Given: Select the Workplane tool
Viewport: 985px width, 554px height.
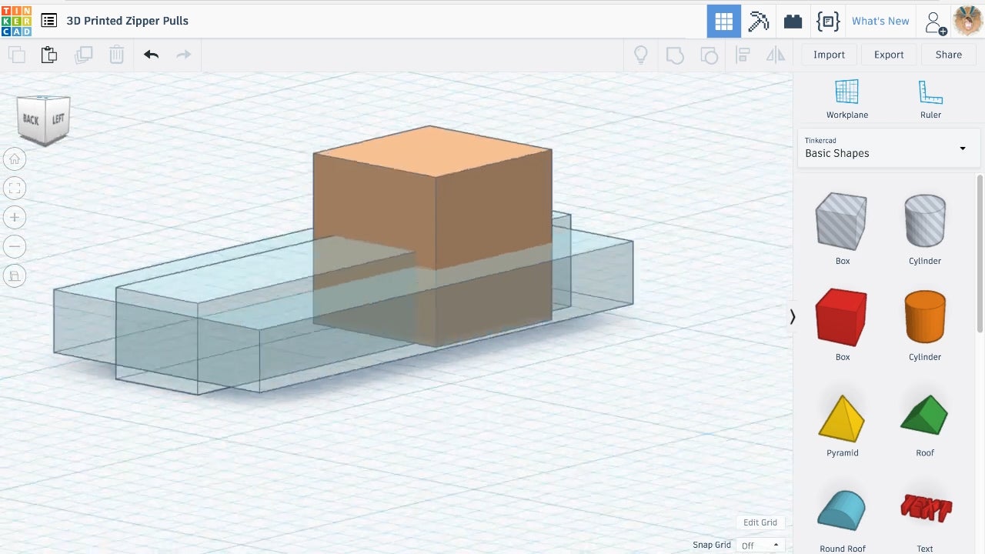Looking at the screenshot, I should 847,99.
